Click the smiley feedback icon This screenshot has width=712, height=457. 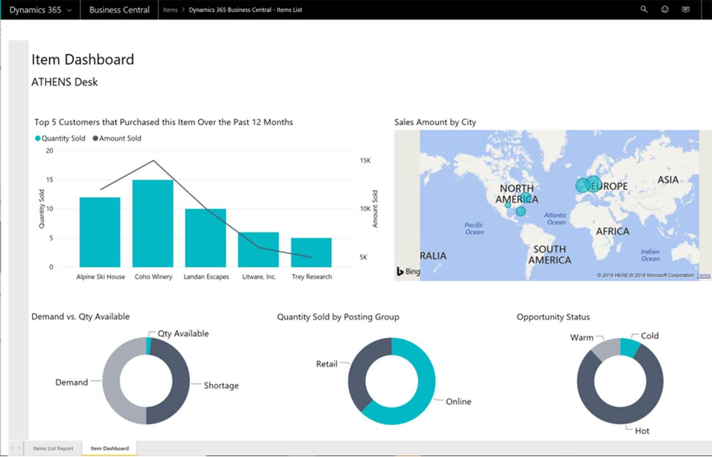(x=665, y=9)
